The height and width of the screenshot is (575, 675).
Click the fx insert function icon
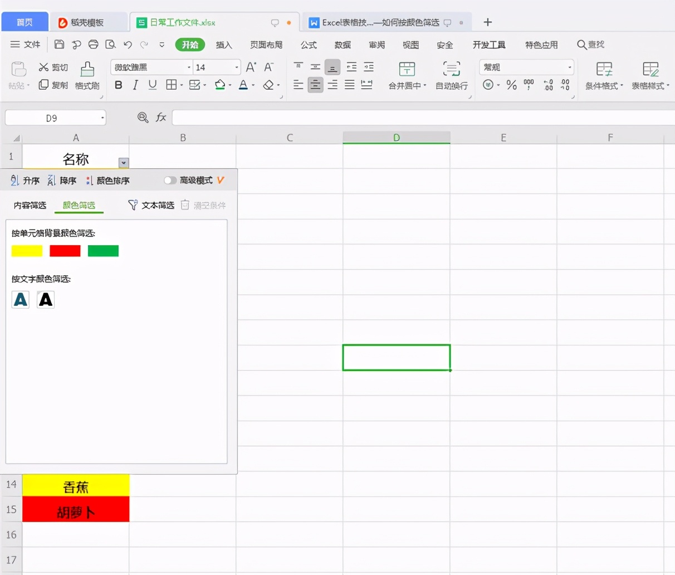(x=161, y=118)
